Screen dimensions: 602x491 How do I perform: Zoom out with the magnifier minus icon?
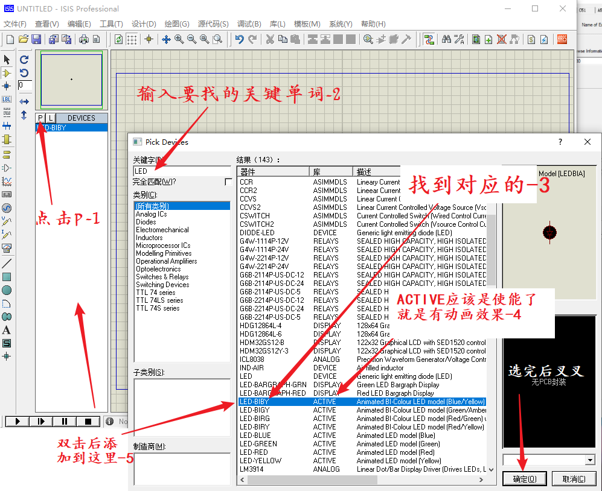(x=191, y=39)
